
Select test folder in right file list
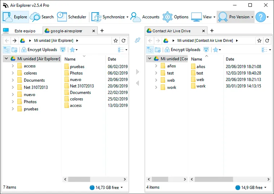coord(197,73)
